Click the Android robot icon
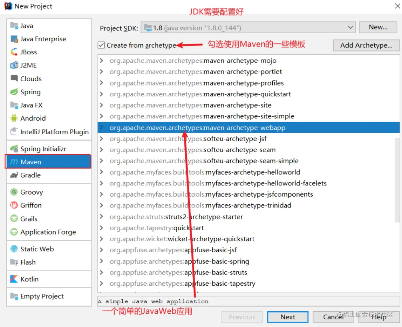402x327 pixels. pos(14,118)
